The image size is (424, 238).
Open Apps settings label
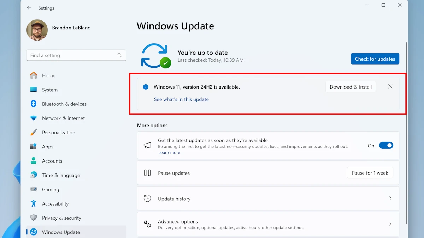(x=48, y=147)
